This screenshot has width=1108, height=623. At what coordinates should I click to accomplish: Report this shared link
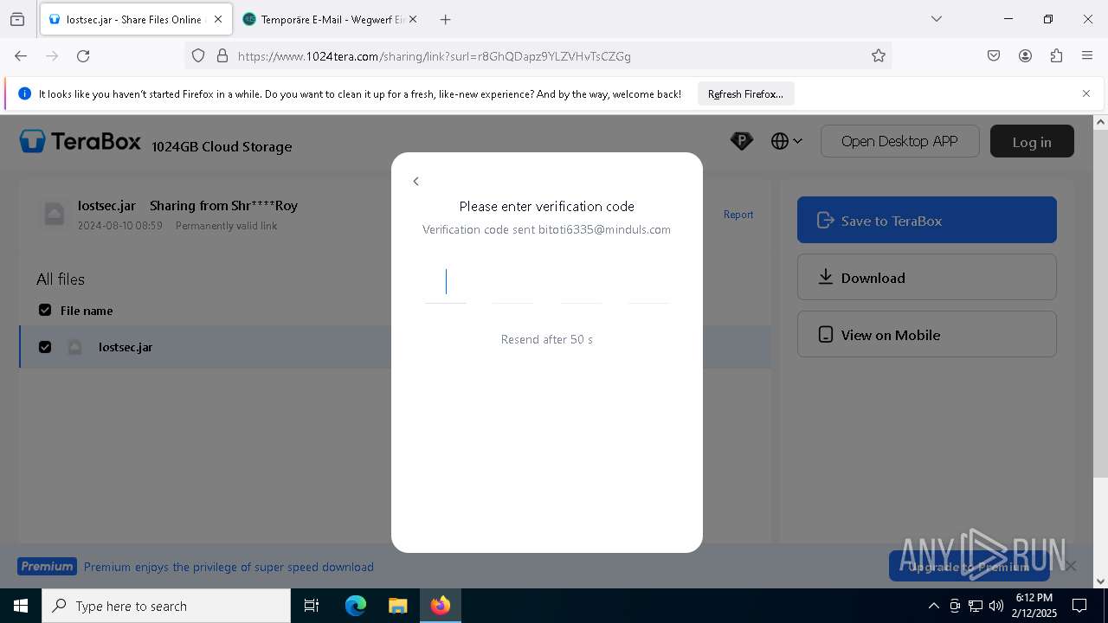738,215
